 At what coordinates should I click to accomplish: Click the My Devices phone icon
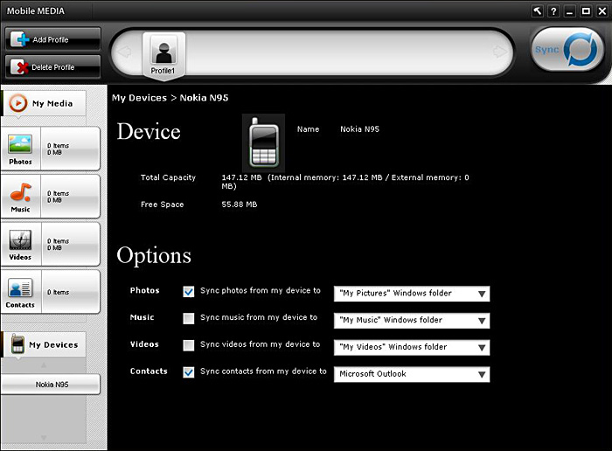coord(17,343)
